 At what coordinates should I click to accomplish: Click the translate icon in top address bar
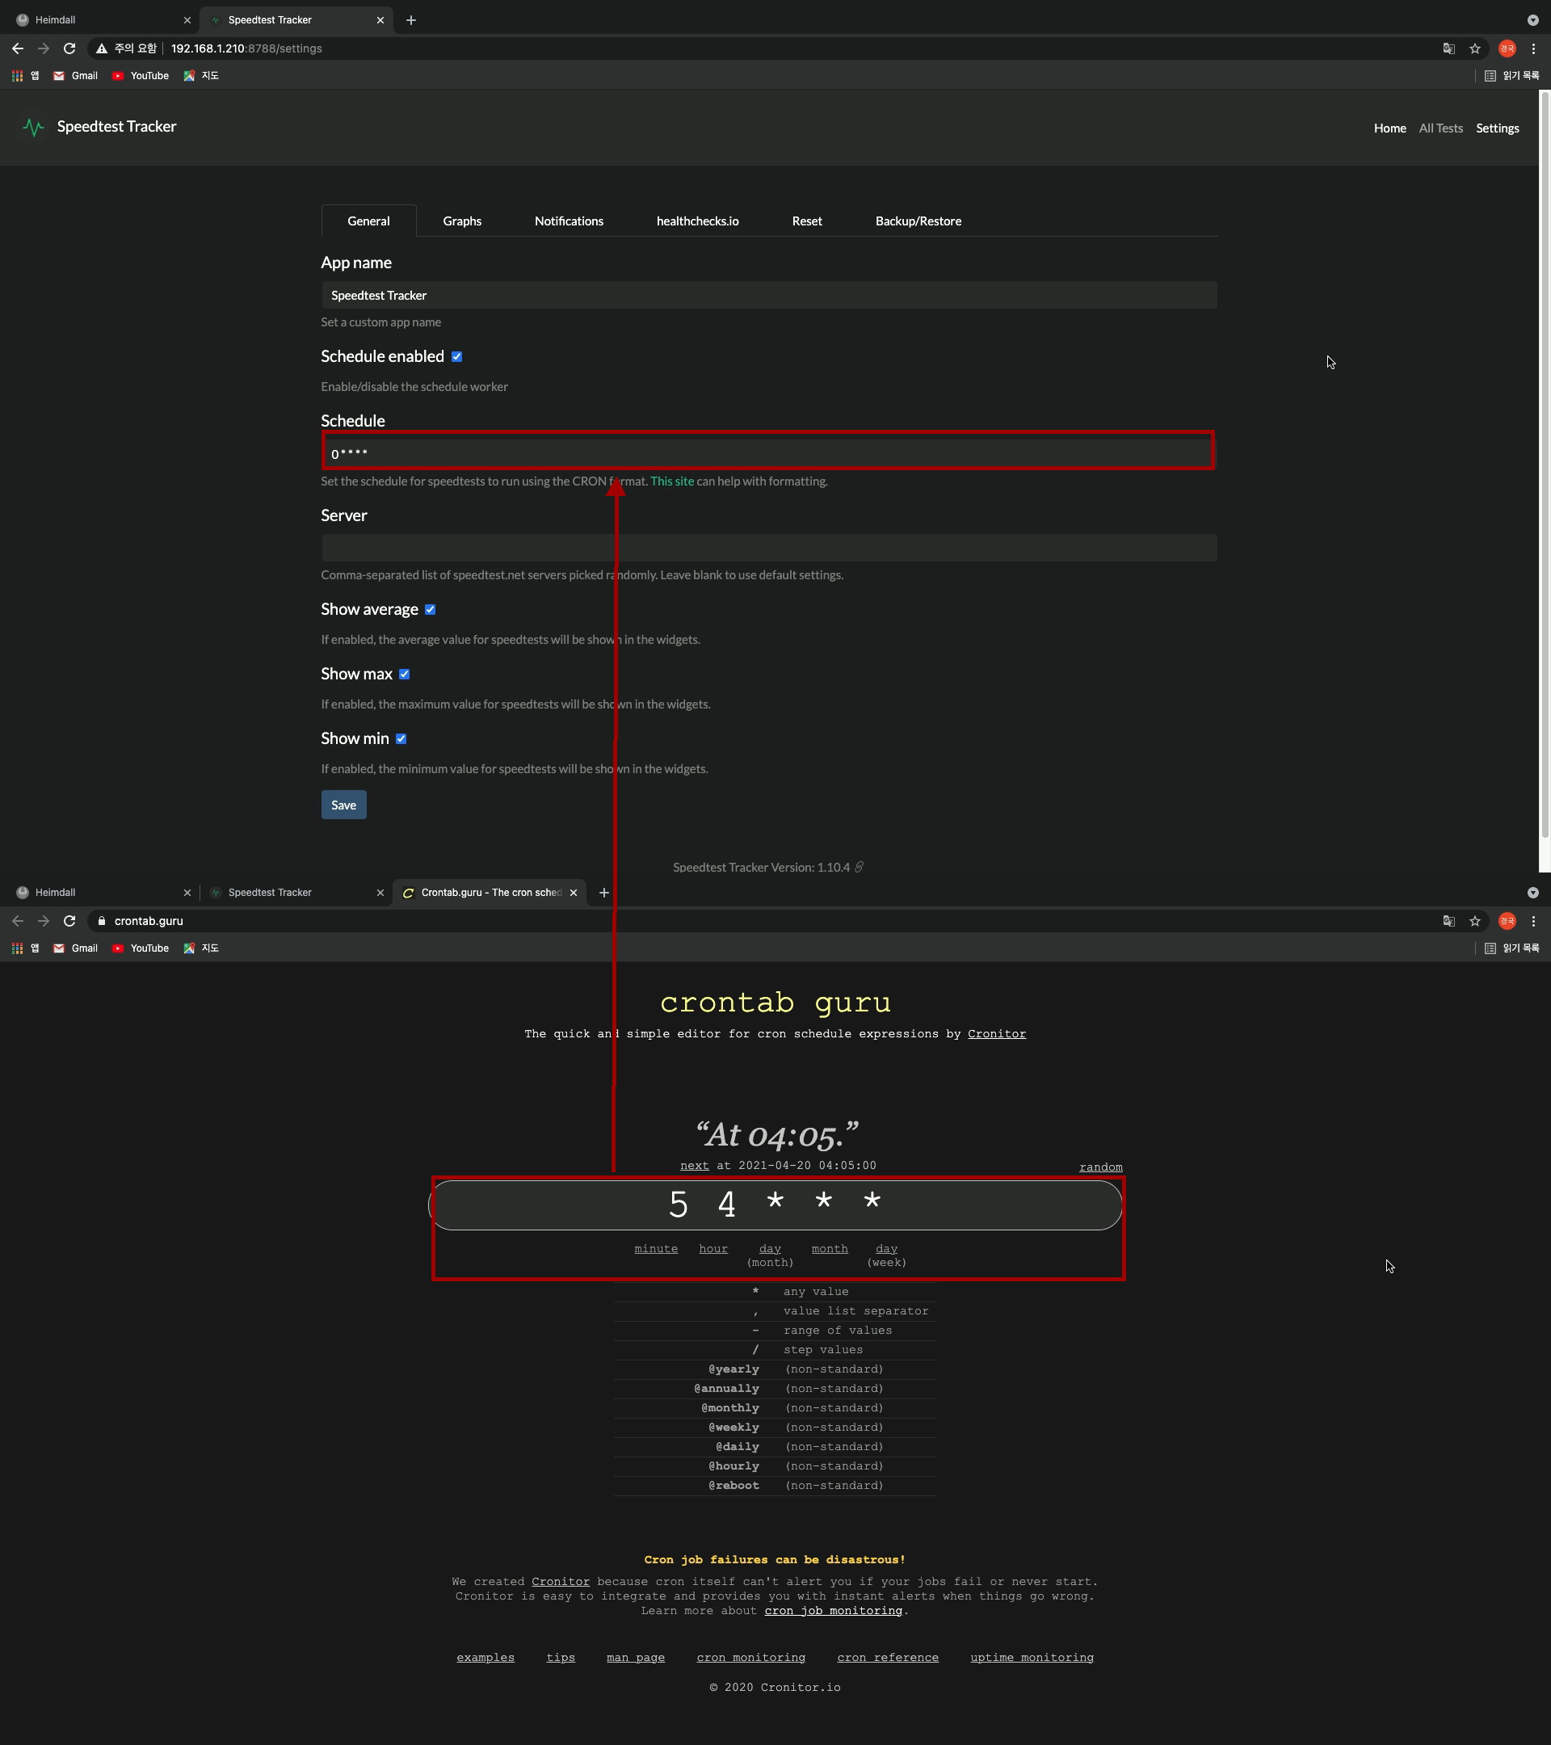[1448, 48]
